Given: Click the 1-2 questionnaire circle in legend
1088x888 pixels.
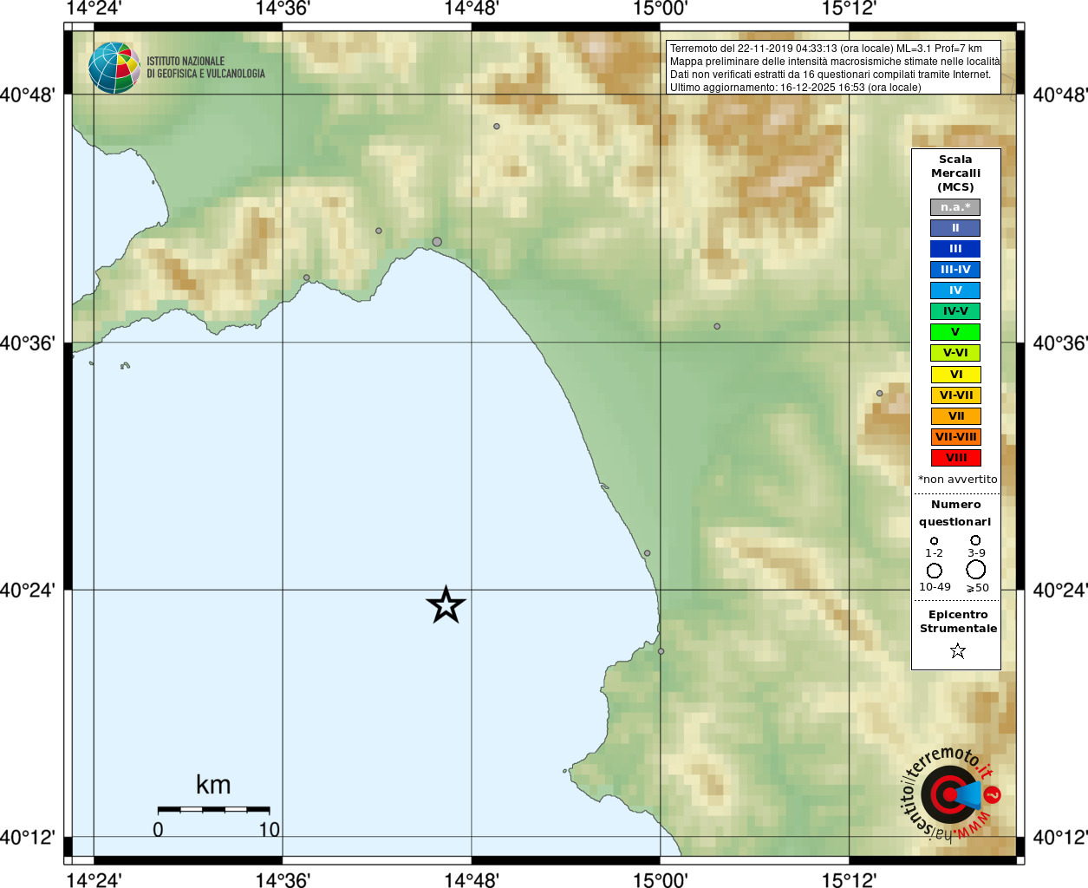Looking at the screenshot, I should 934,541.
